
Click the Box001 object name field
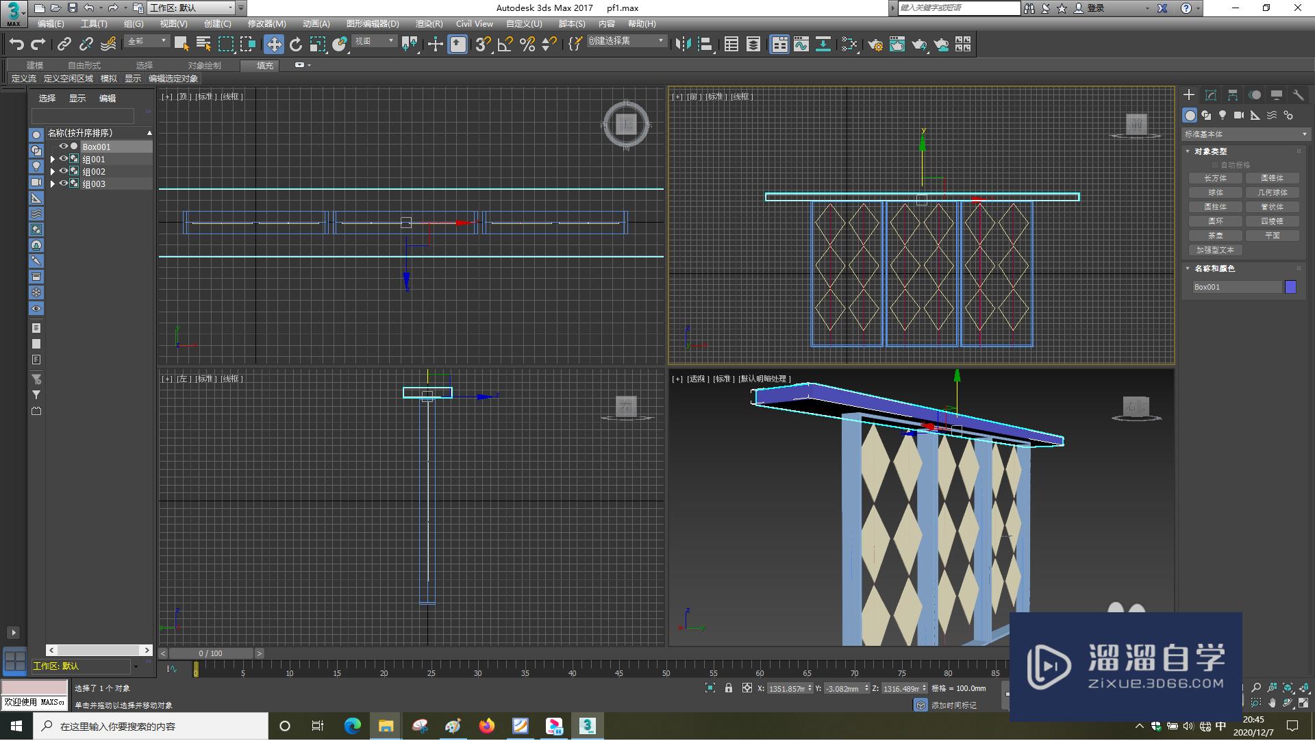coord(1237,287)
